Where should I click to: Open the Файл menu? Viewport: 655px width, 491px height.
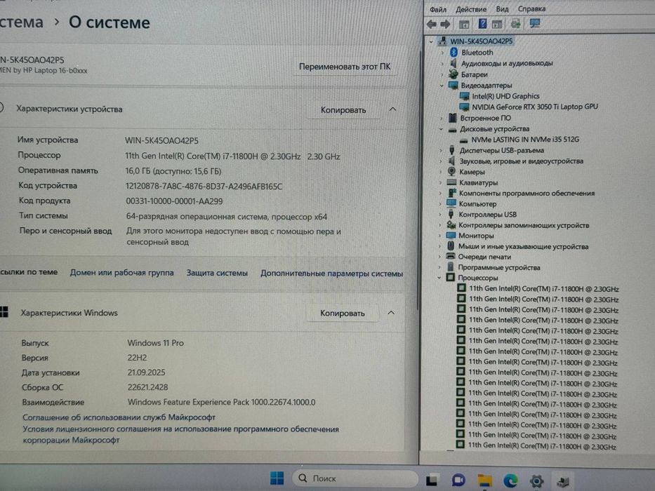point(438,9)
